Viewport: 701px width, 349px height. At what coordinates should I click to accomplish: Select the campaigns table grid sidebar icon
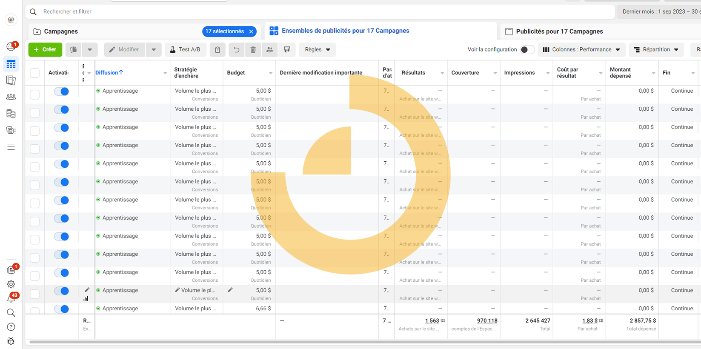[x=11, y=64]
